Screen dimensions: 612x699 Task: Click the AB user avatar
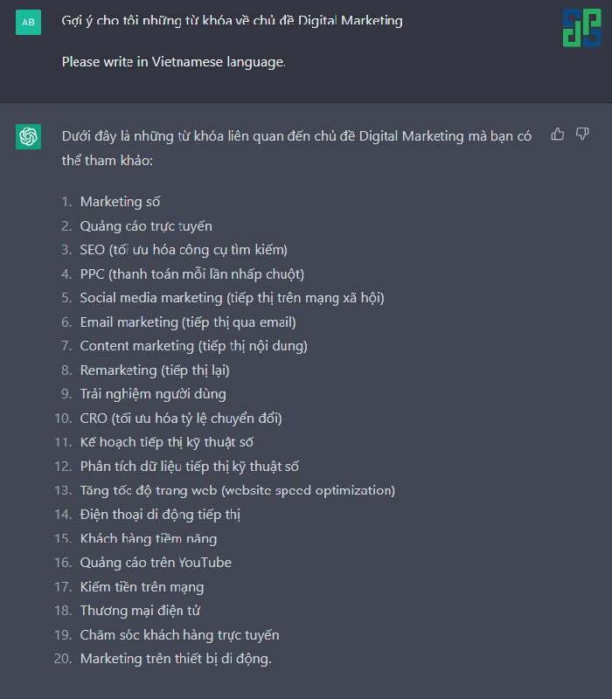[29, 22]
